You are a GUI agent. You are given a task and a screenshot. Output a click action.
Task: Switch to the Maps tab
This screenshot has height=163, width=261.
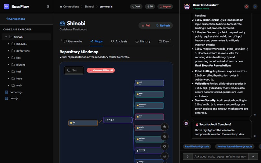tap(96, 41)
